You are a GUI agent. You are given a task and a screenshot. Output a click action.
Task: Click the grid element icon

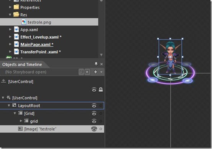tap(26, 121)
